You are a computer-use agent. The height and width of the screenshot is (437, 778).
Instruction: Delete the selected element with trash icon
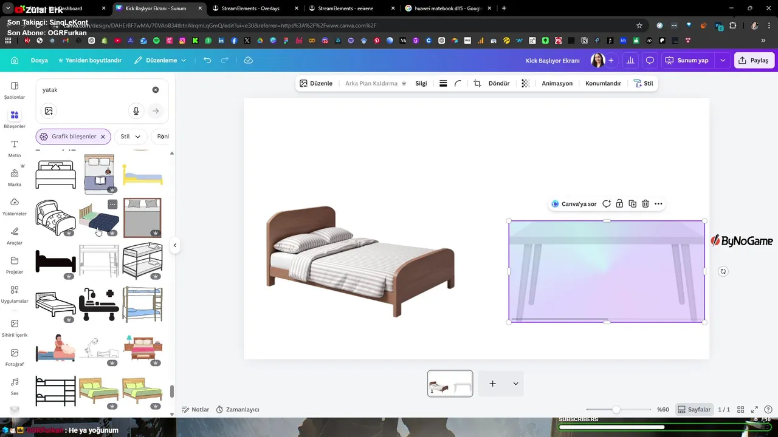(x=645, y=204)
